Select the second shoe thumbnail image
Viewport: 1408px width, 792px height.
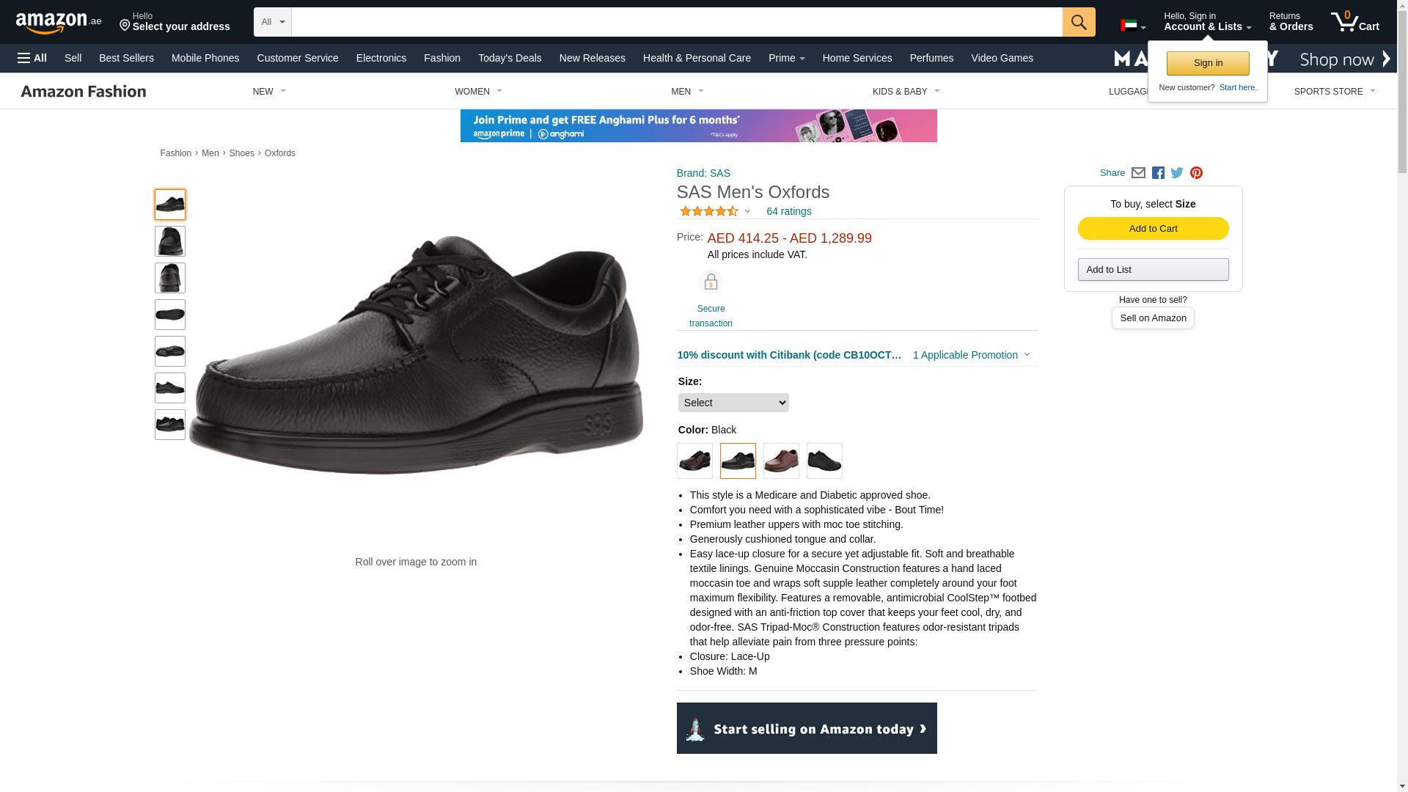[170, 241]
